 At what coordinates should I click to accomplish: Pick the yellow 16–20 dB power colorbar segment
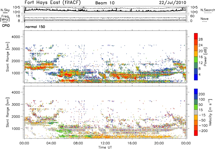(x=196, y=54)
